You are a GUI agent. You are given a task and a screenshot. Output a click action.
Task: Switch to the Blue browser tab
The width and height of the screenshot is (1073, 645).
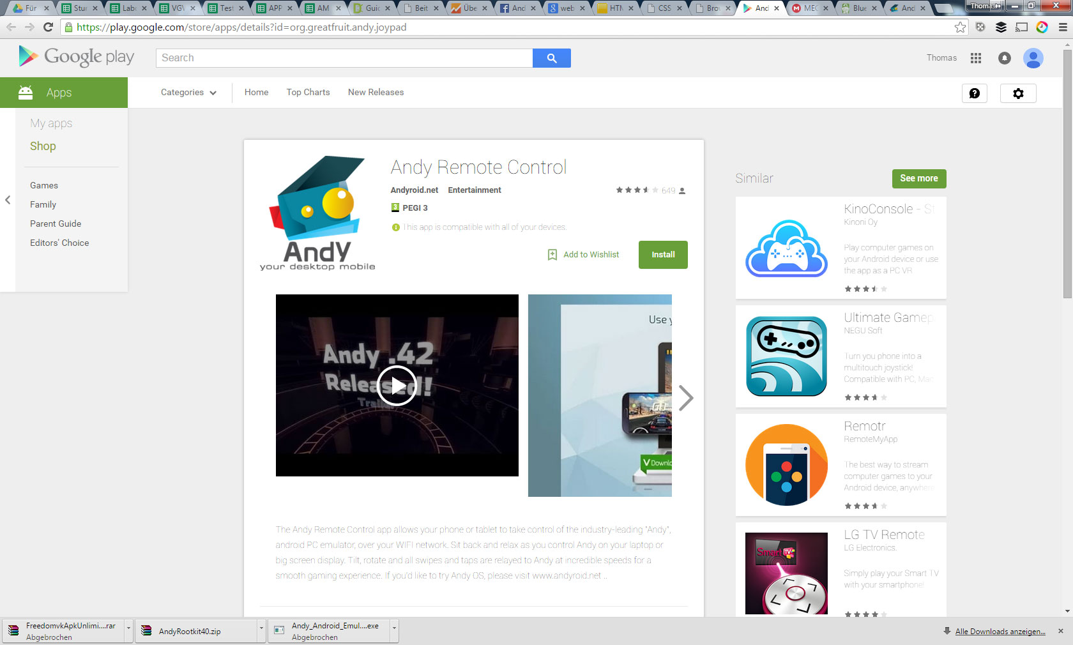click(859, 8)
